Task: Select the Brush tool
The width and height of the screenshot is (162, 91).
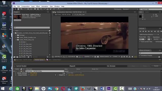Action: pyautogui.click(x=45, y=9)
